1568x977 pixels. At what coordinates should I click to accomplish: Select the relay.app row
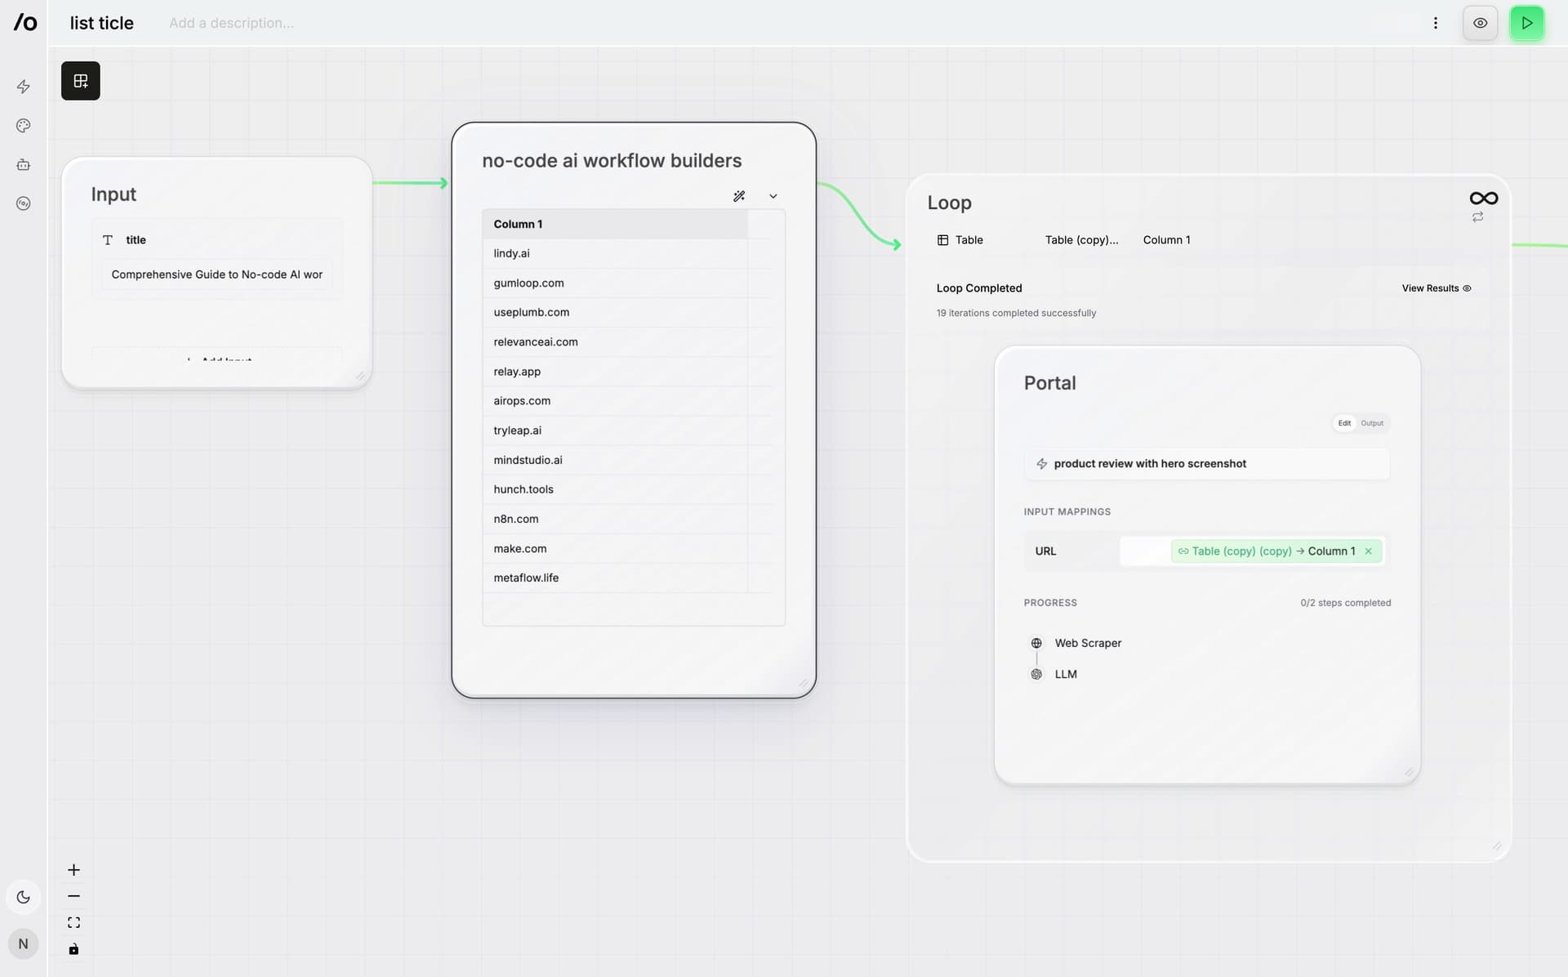pyautogui.click(x=615, y=372)
